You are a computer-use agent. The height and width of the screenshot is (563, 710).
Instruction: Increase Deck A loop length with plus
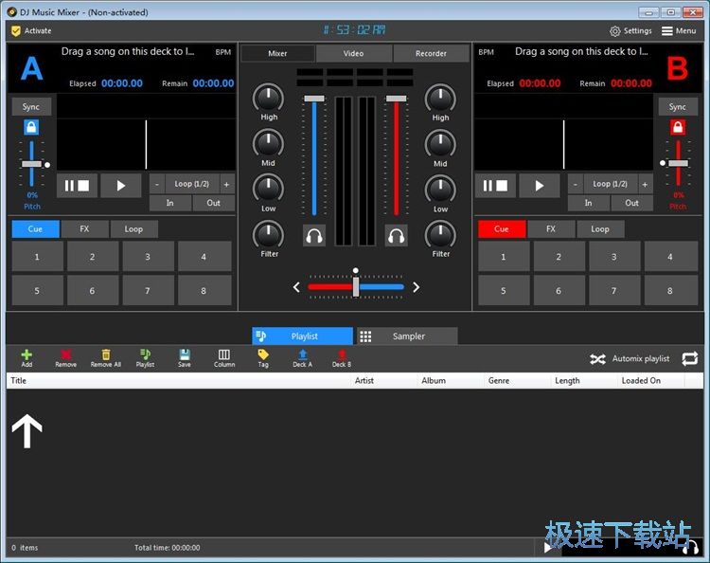[226, 184]
